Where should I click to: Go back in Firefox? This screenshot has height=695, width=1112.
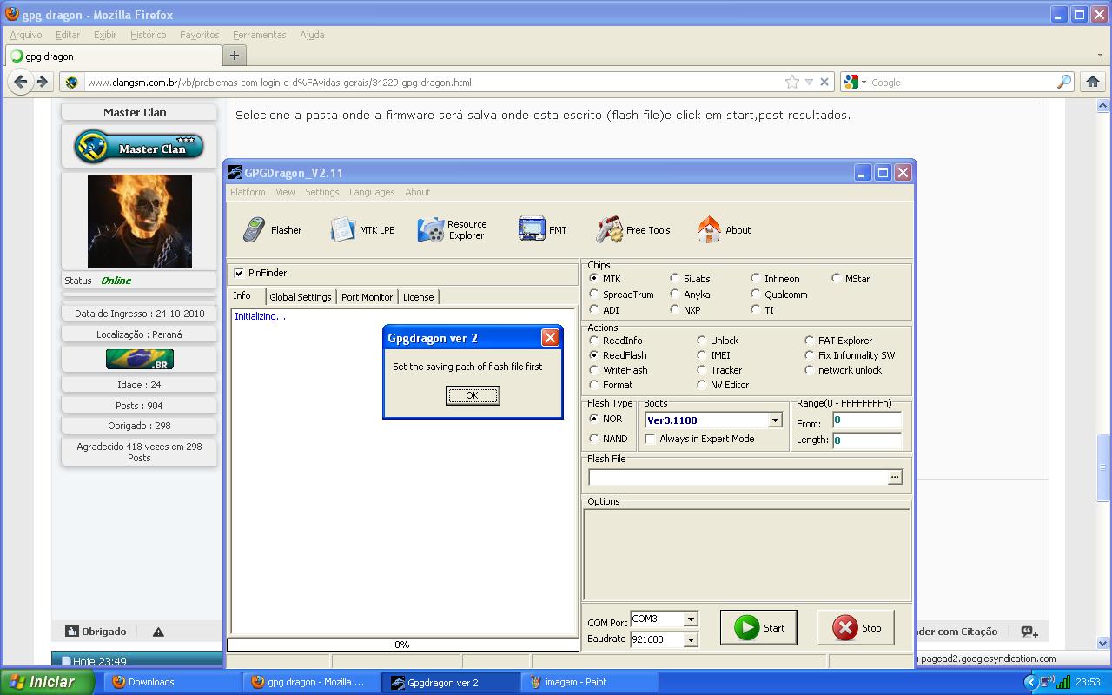pyautogui.click(x=21, y=82)
